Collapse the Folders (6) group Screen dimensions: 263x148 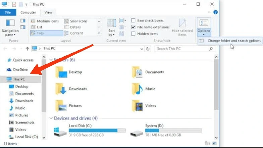coord(51,60)
